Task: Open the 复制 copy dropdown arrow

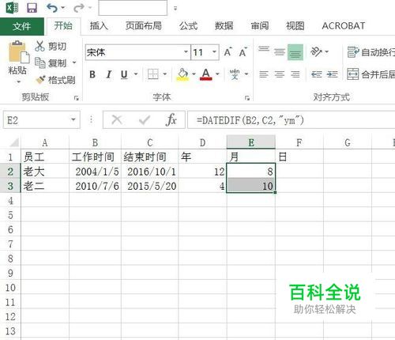Action: click(x=74, y=62)
